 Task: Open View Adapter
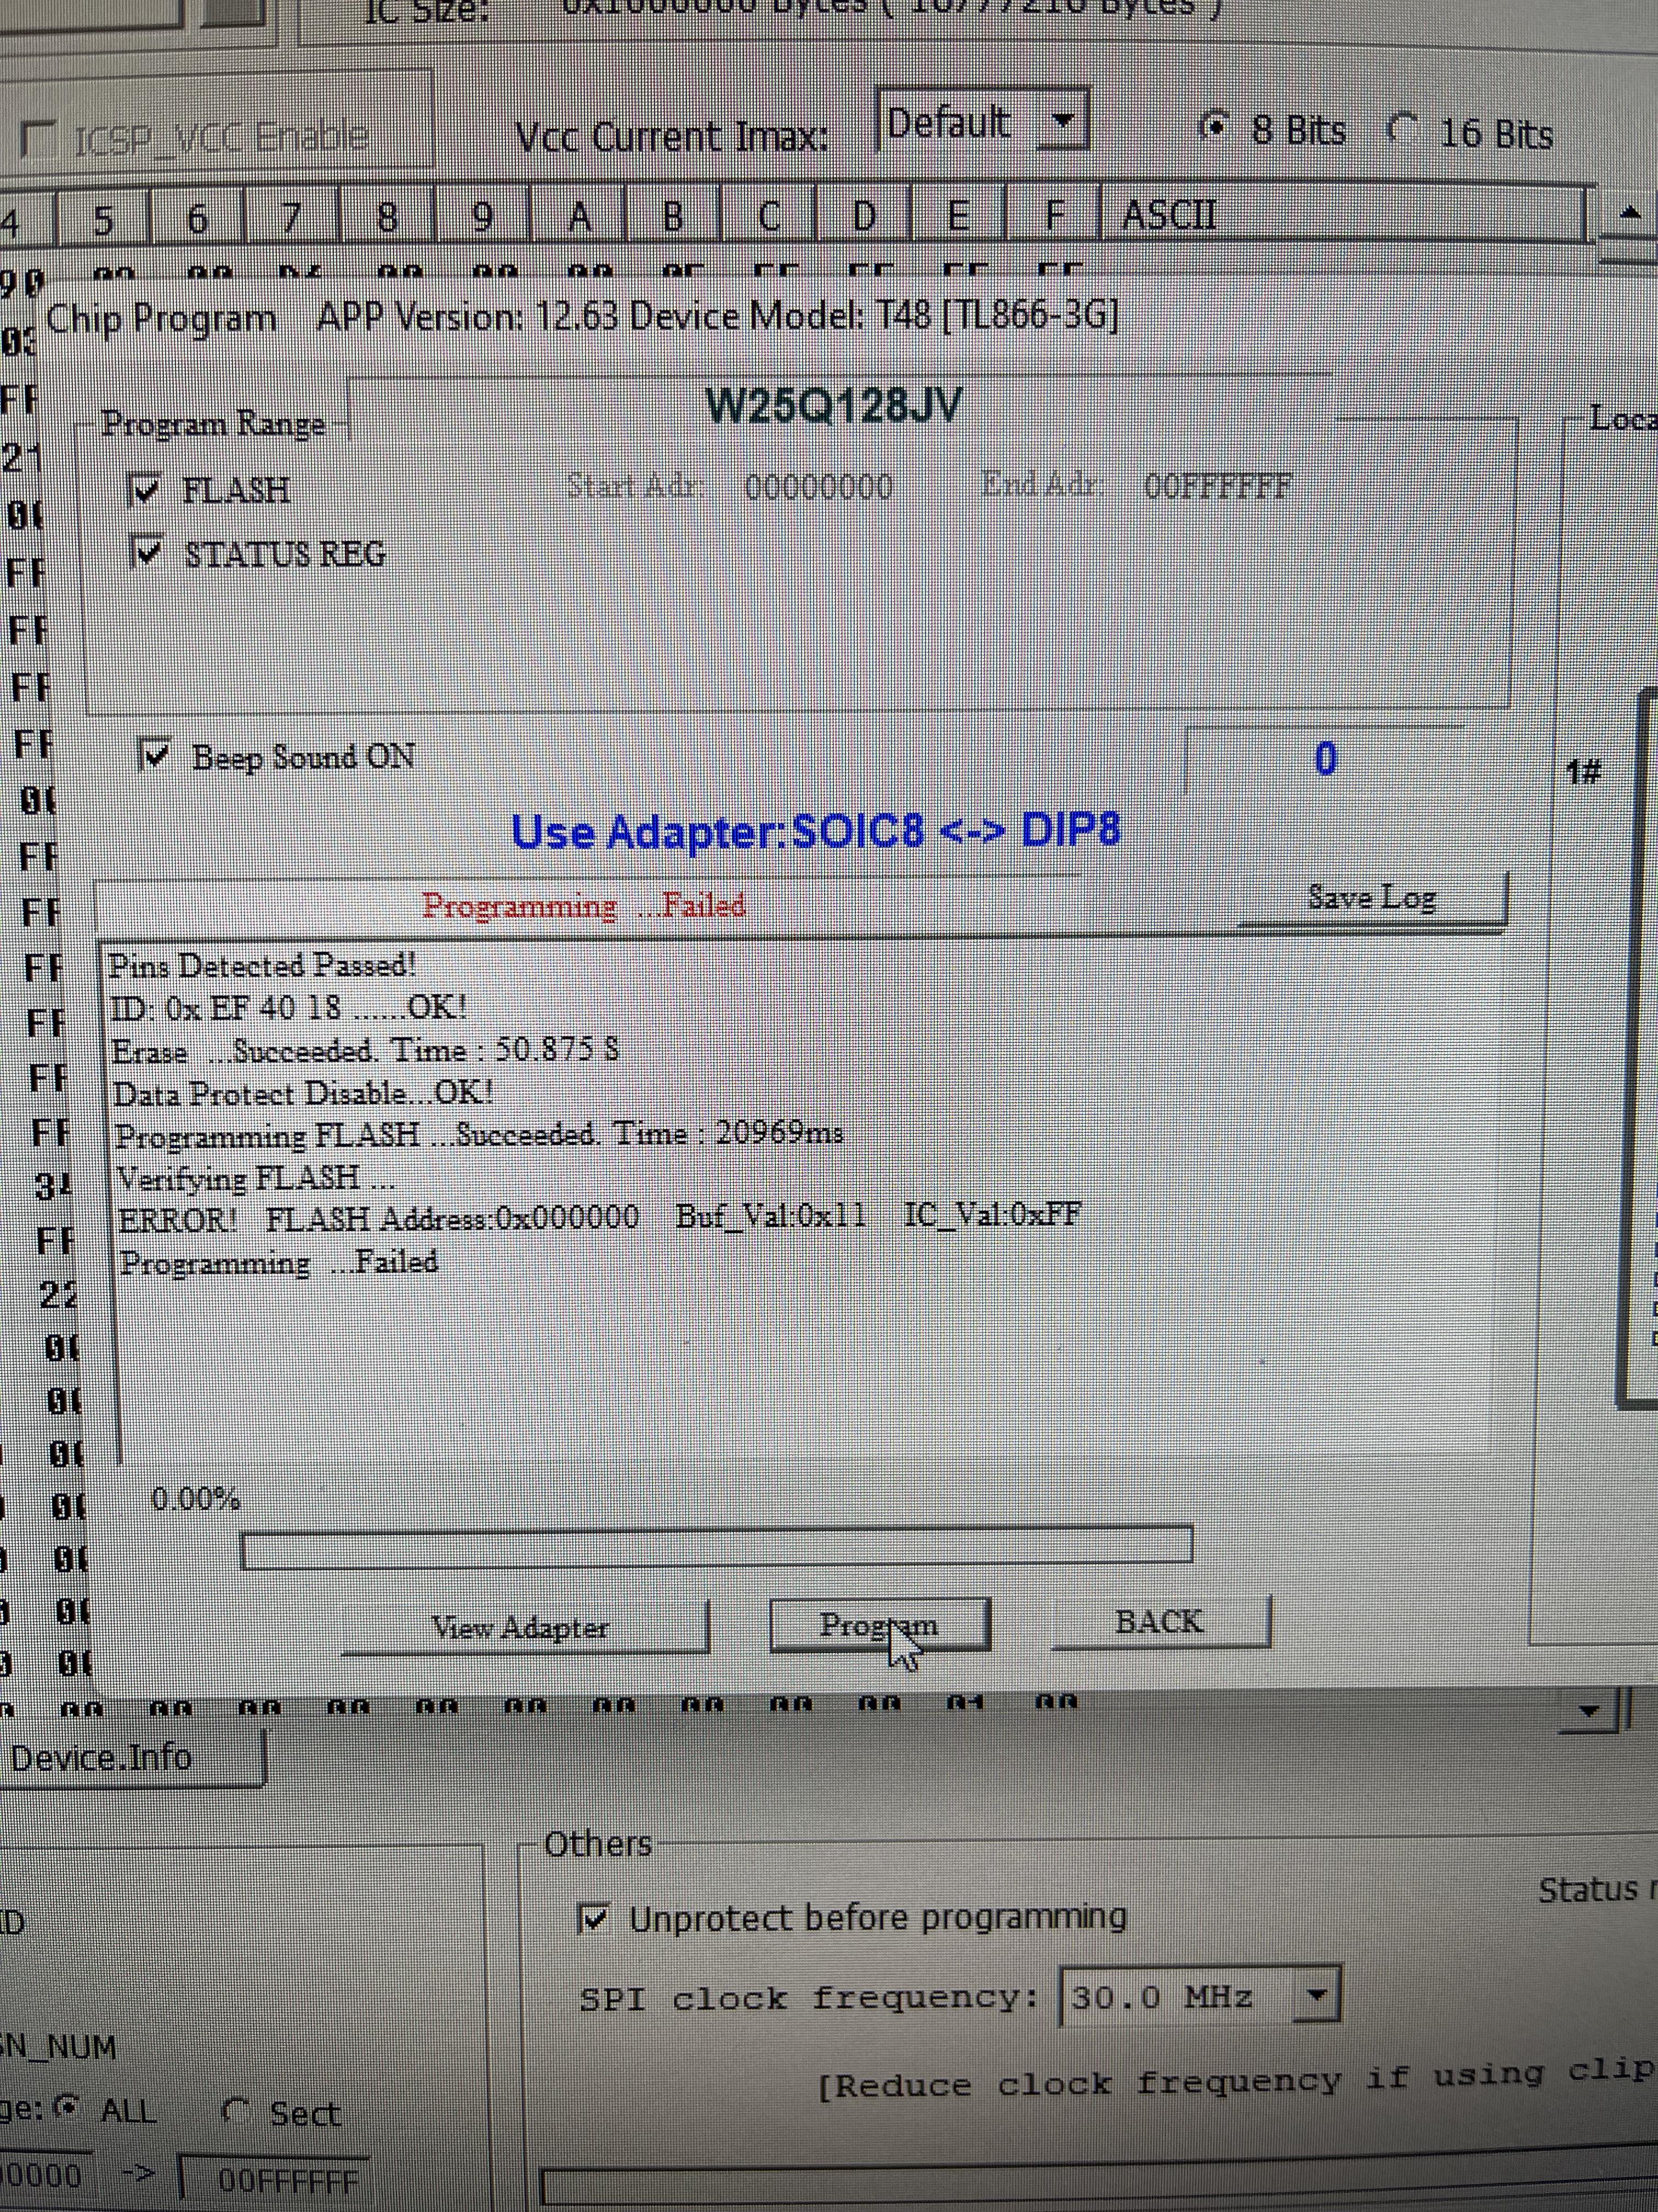[525, 1627]
